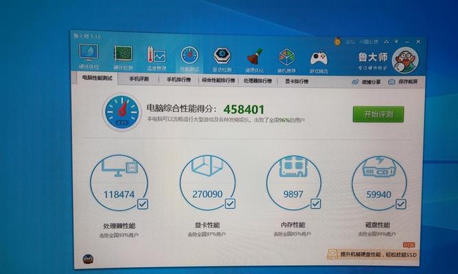Click 保存截屏 save screenshot link
Image resolution: width=458 pixels, height=274 pixels.
(x=408, y=82)
